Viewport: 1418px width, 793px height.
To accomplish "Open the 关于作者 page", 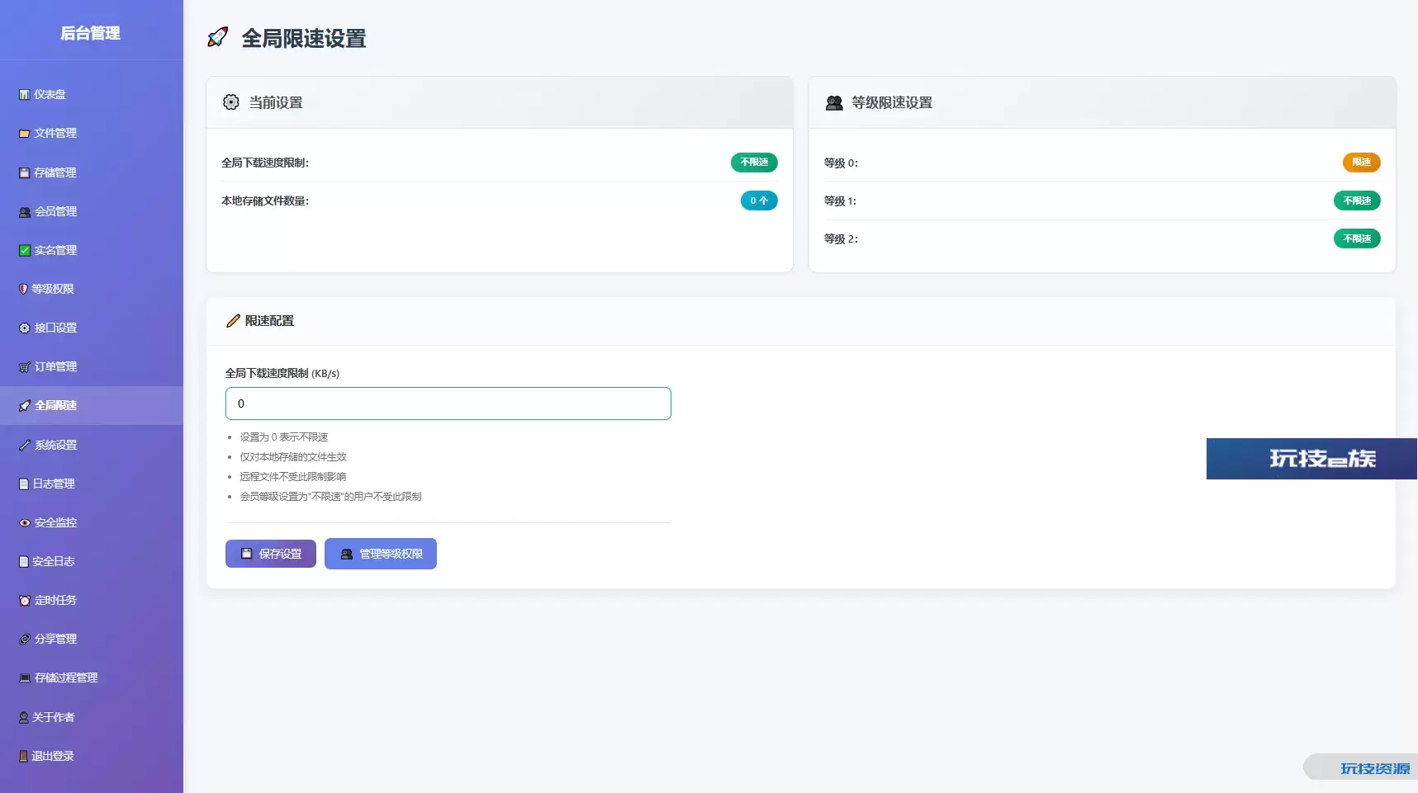I will [53, 718].
